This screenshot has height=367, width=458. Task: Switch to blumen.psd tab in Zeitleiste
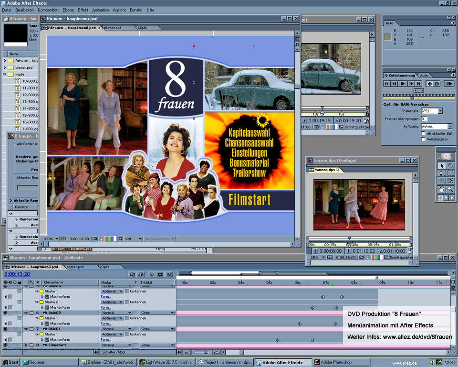coord(75,267)
